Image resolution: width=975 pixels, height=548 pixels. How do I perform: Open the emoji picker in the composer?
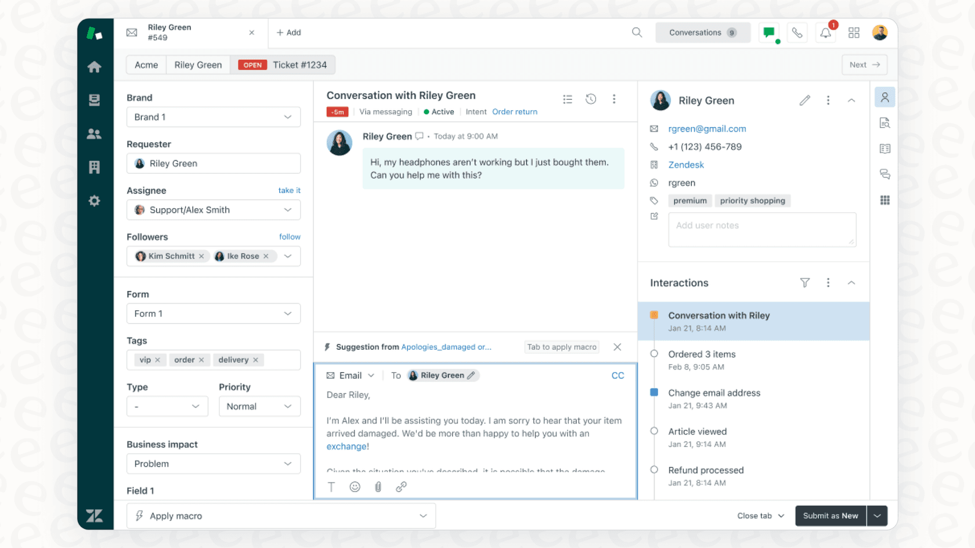click(355, 487)
